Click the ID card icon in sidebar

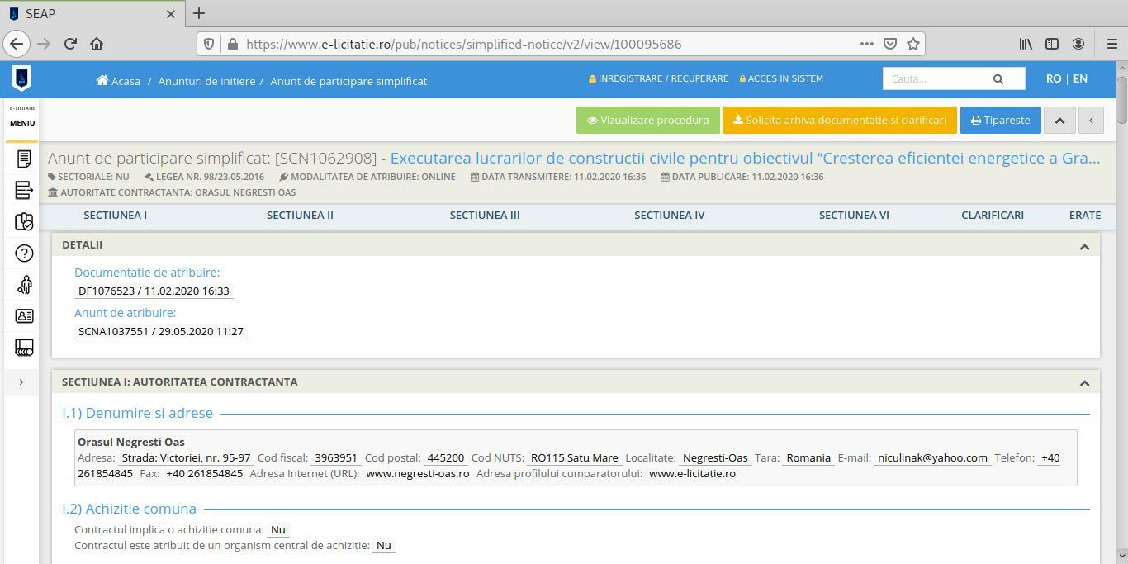24,316
